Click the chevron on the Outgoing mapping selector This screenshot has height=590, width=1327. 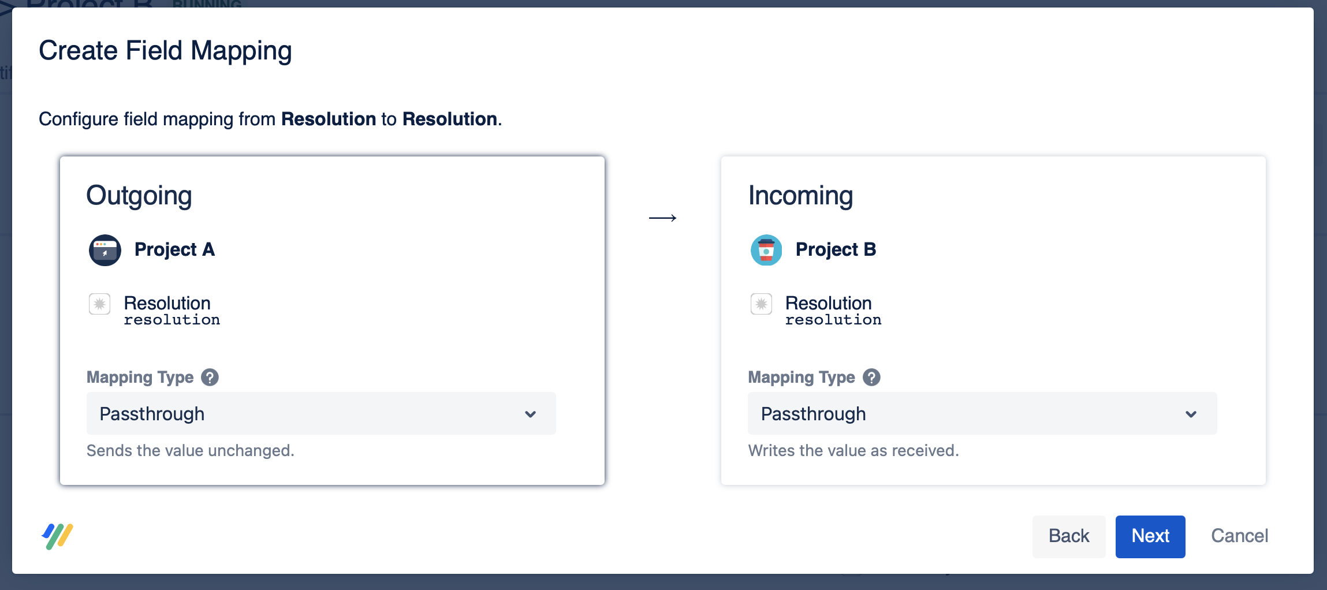tap(531, 413)
